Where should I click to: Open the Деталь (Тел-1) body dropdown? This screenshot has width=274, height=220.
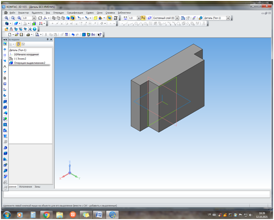(x=228, y=18)
